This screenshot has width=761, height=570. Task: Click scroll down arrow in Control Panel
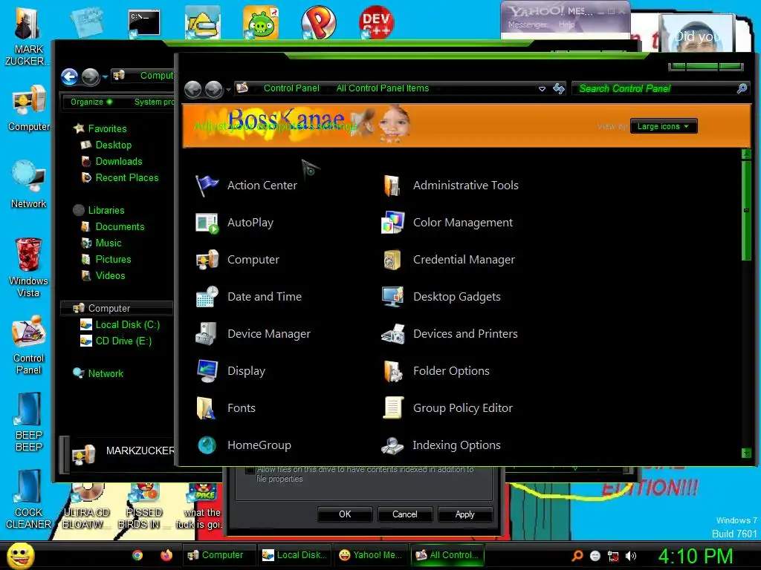point(746,453)
